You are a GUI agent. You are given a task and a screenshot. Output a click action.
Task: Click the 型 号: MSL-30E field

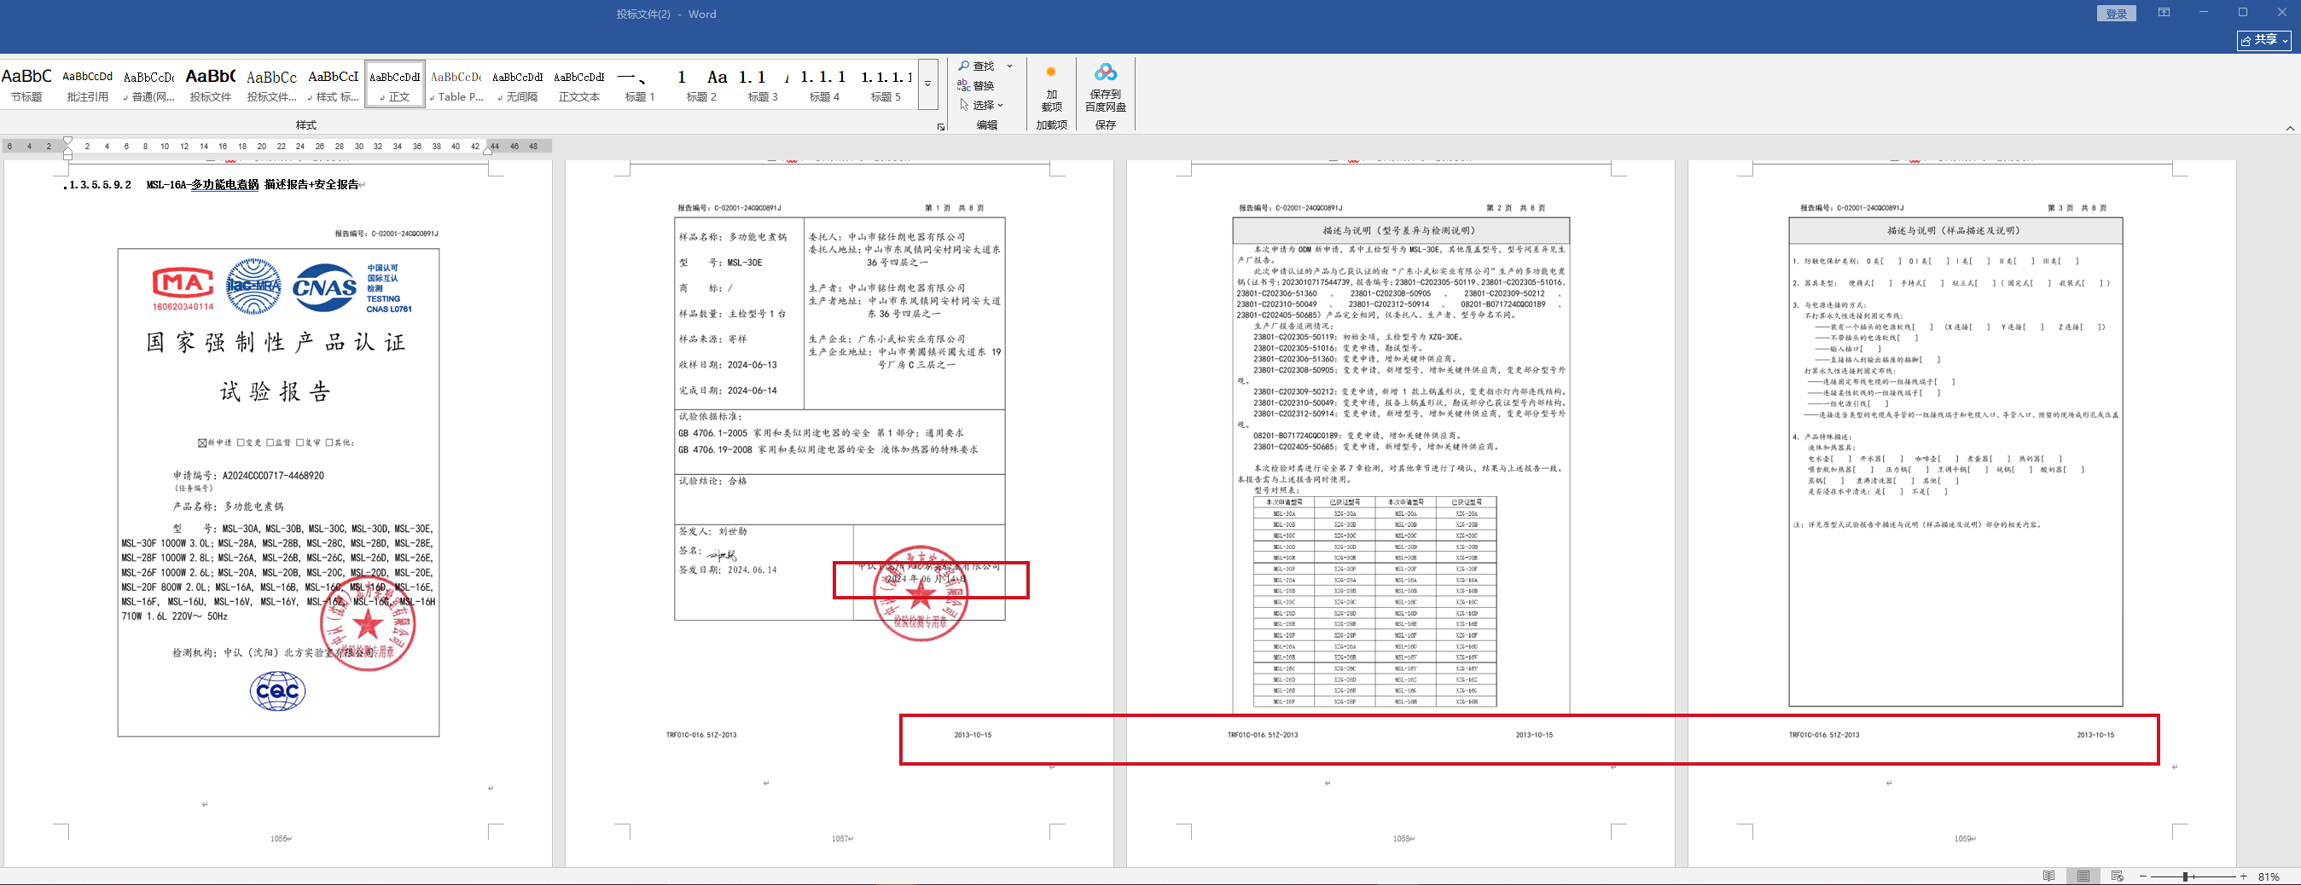[721, 263]
